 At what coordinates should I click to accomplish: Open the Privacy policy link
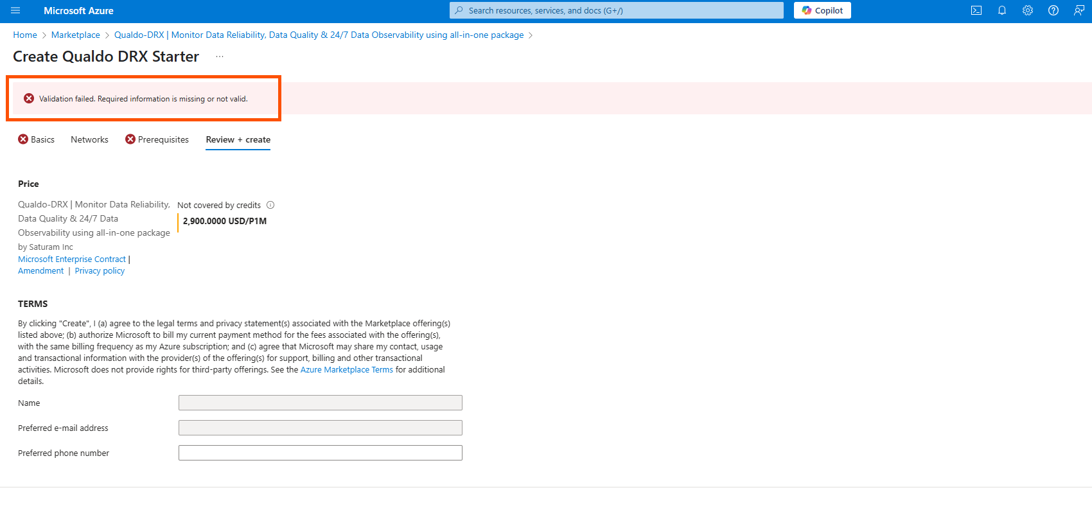point(100,271)
